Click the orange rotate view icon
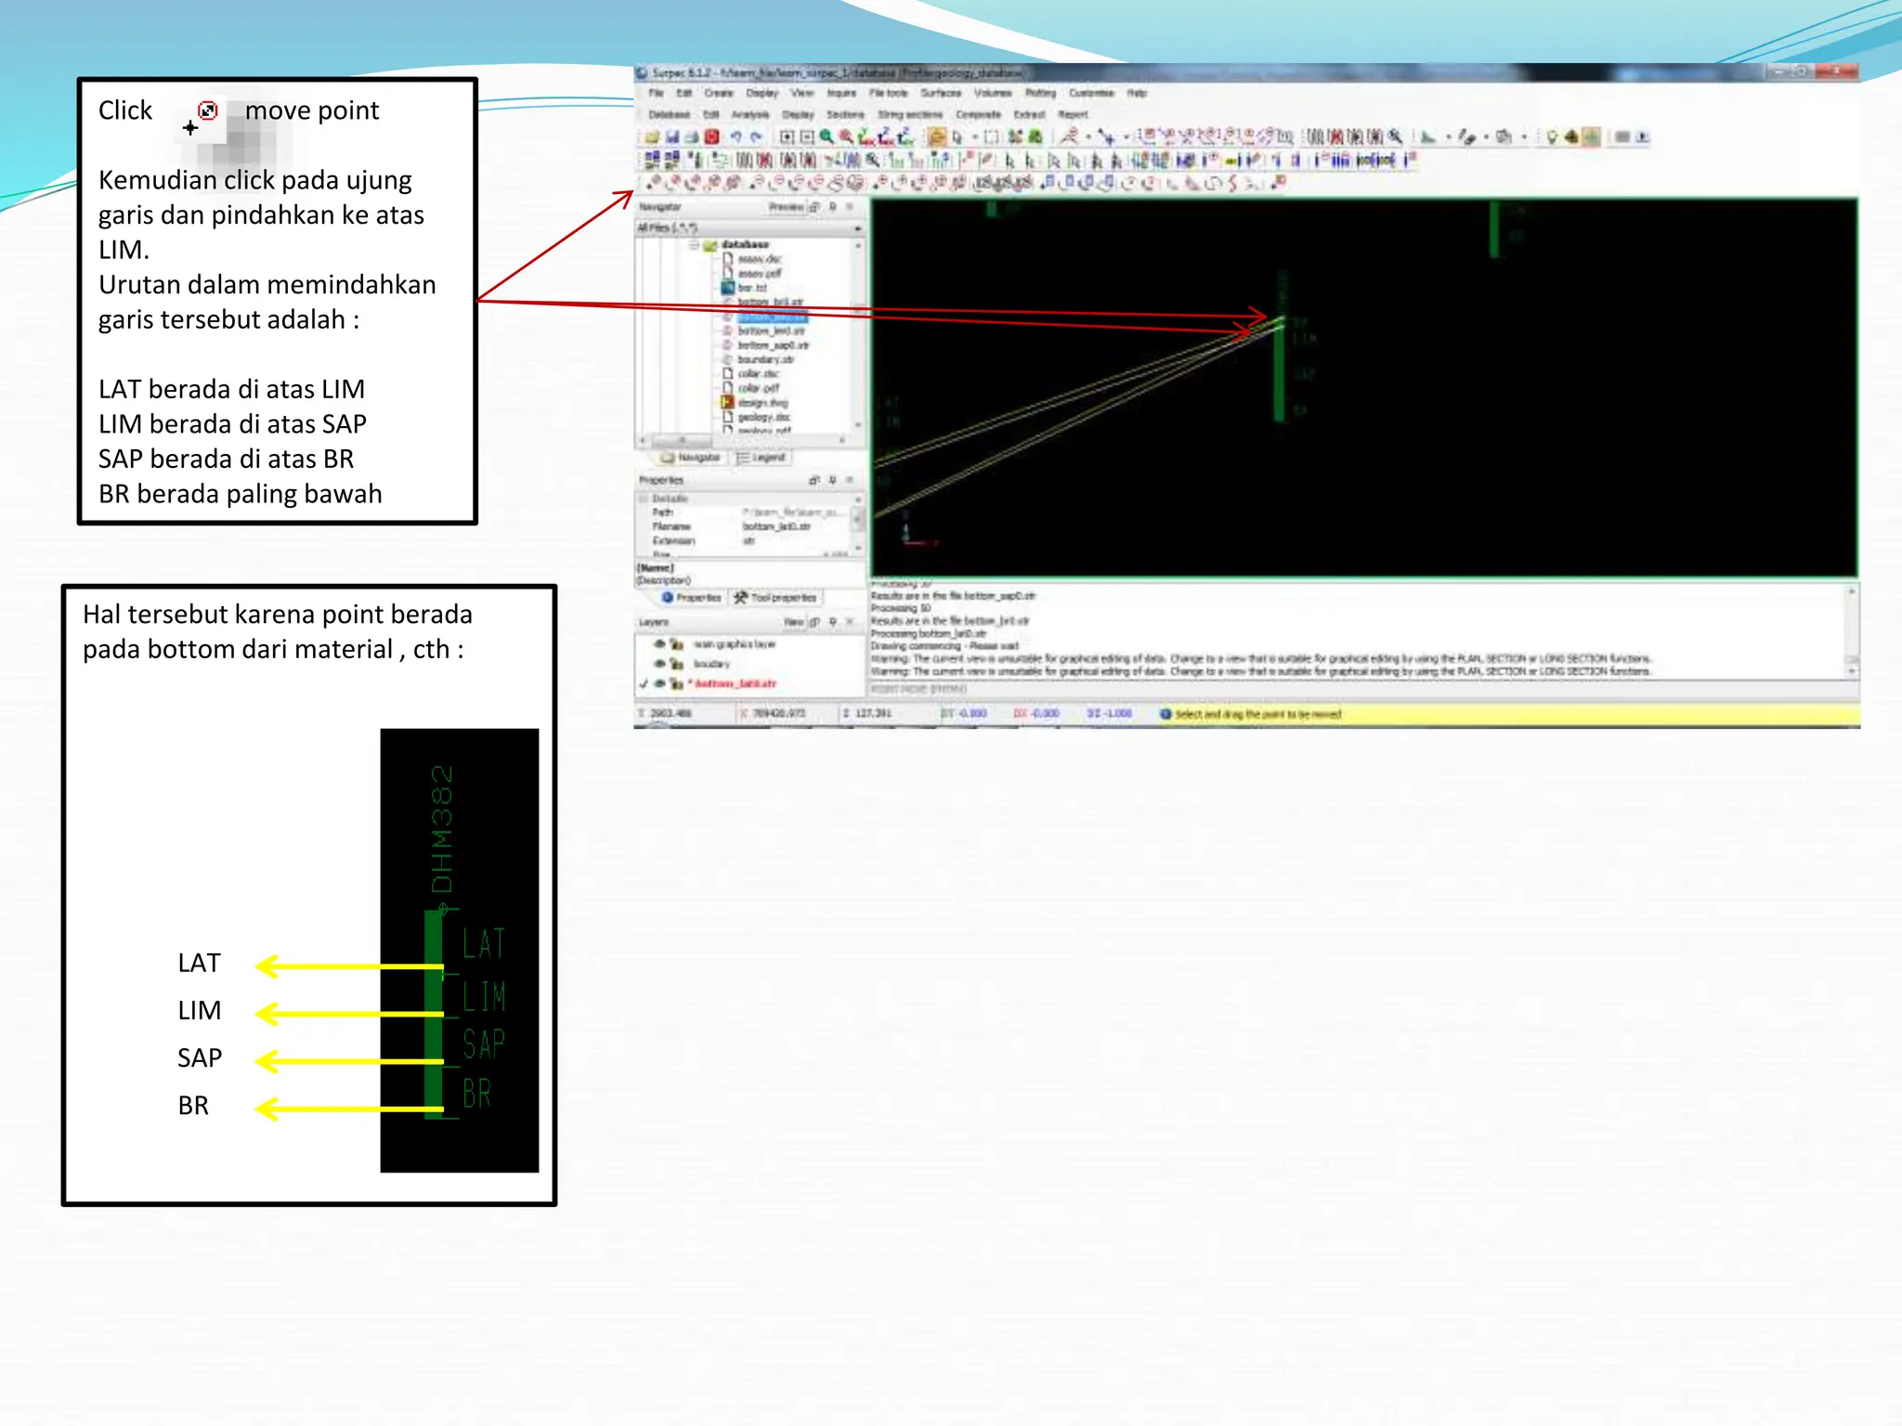1902x1426 pixels. coord(937,137)
